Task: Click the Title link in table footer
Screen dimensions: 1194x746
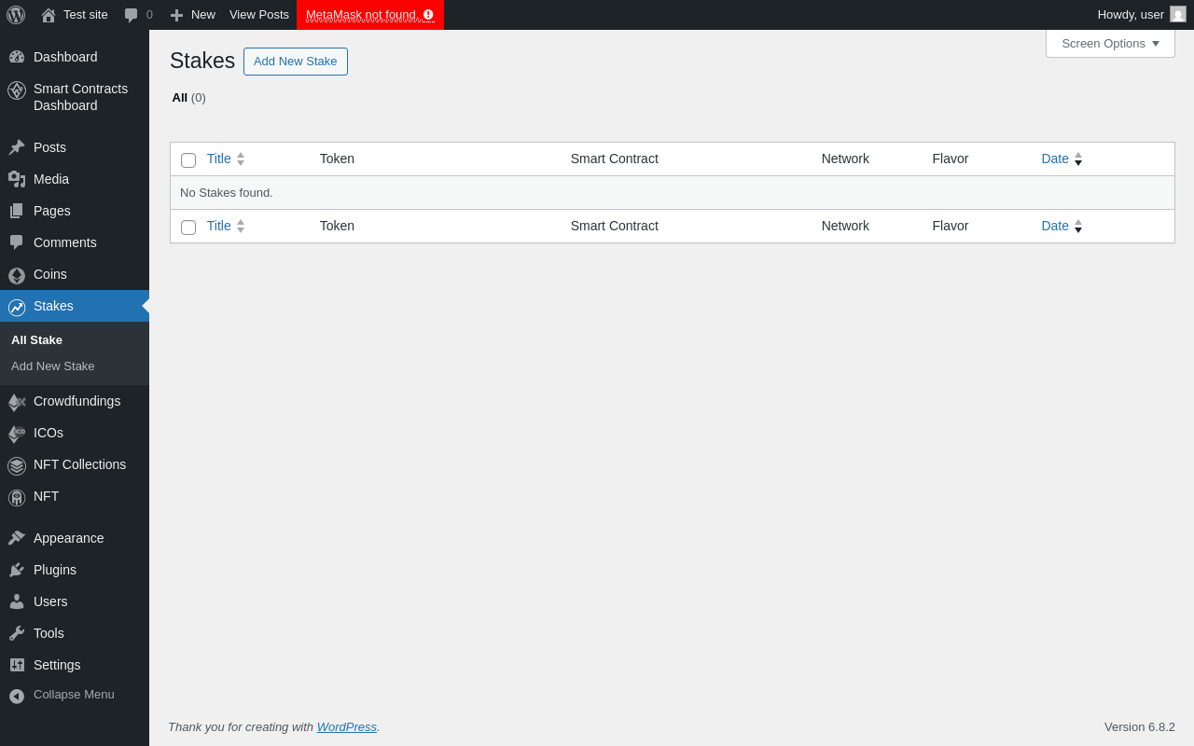Action: click(219, 226)
